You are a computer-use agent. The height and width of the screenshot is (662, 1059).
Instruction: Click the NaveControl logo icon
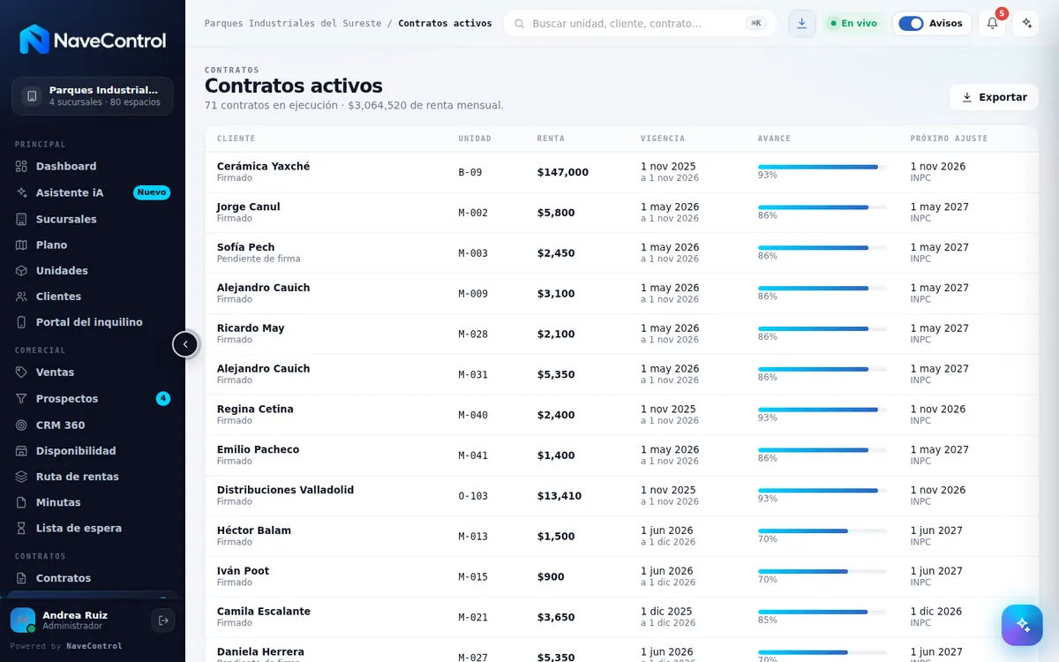(x=34, y=40)
